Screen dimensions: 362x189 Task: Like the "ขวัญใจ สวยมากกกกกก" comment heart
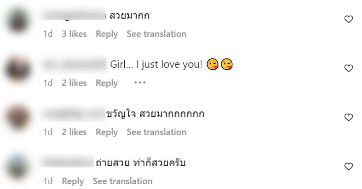click(348, 117)
